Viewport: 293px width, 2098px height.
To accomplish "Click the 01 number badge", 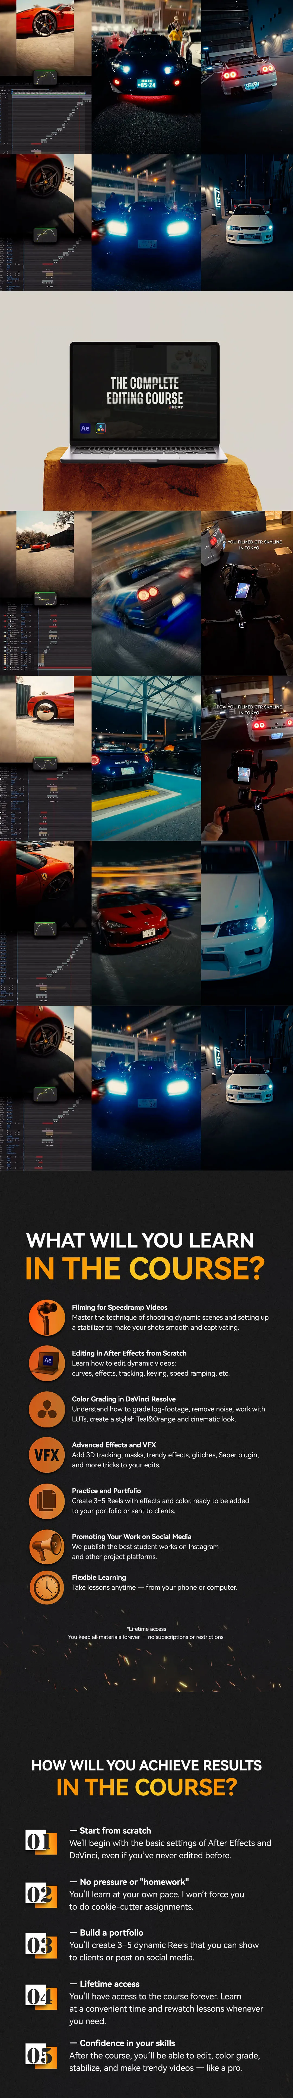I will (x=41, y=1842).
